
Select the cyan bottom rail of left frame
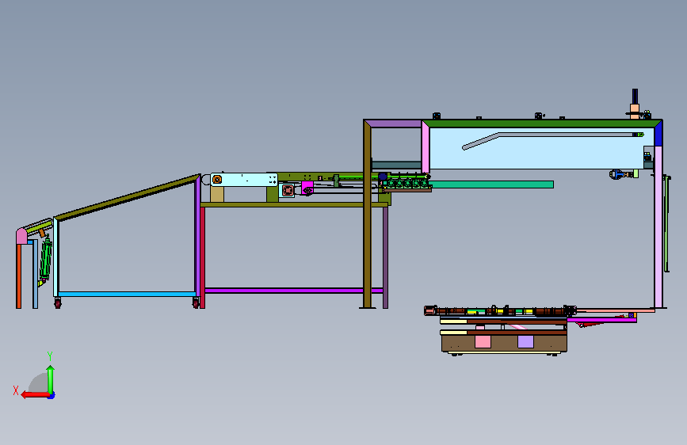[127, 294]
